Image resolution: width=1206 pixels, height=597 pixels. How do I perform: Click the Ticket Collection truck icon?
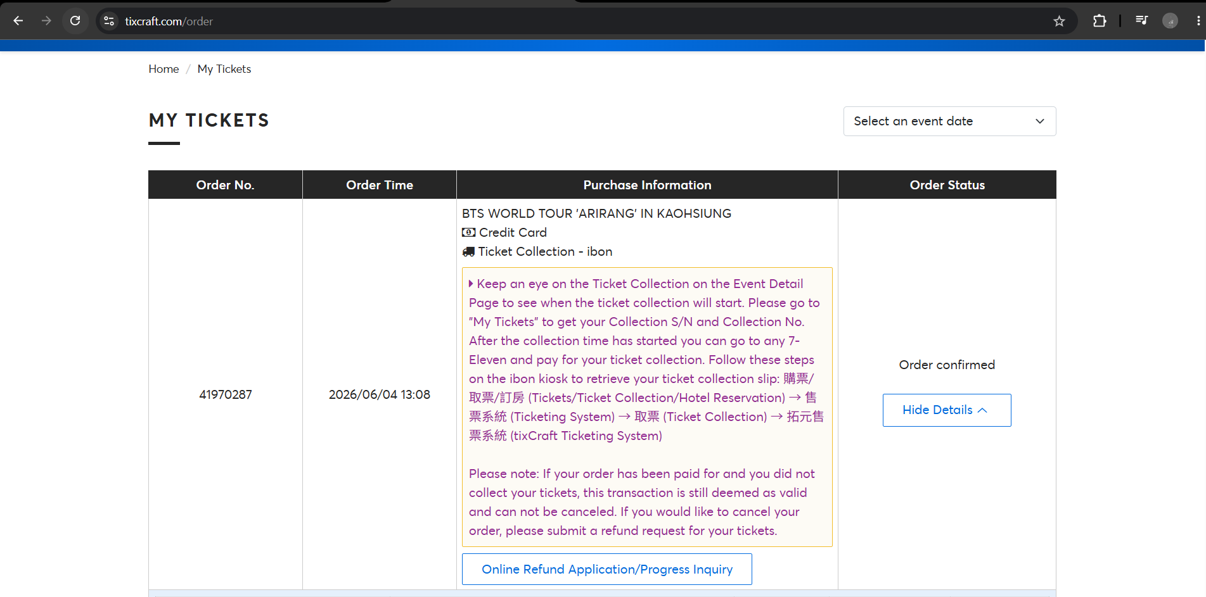pos(468,251)
